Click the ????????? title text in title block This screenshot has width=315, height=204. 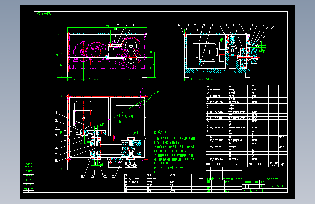click(272, 179)
